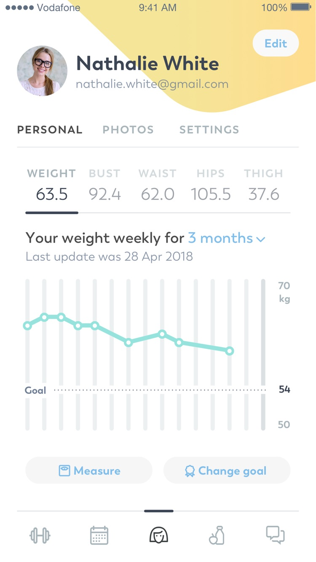Select the WEIGHT measurement toggle
This screenshot has height=562, width=316.
tap(51, 183)
